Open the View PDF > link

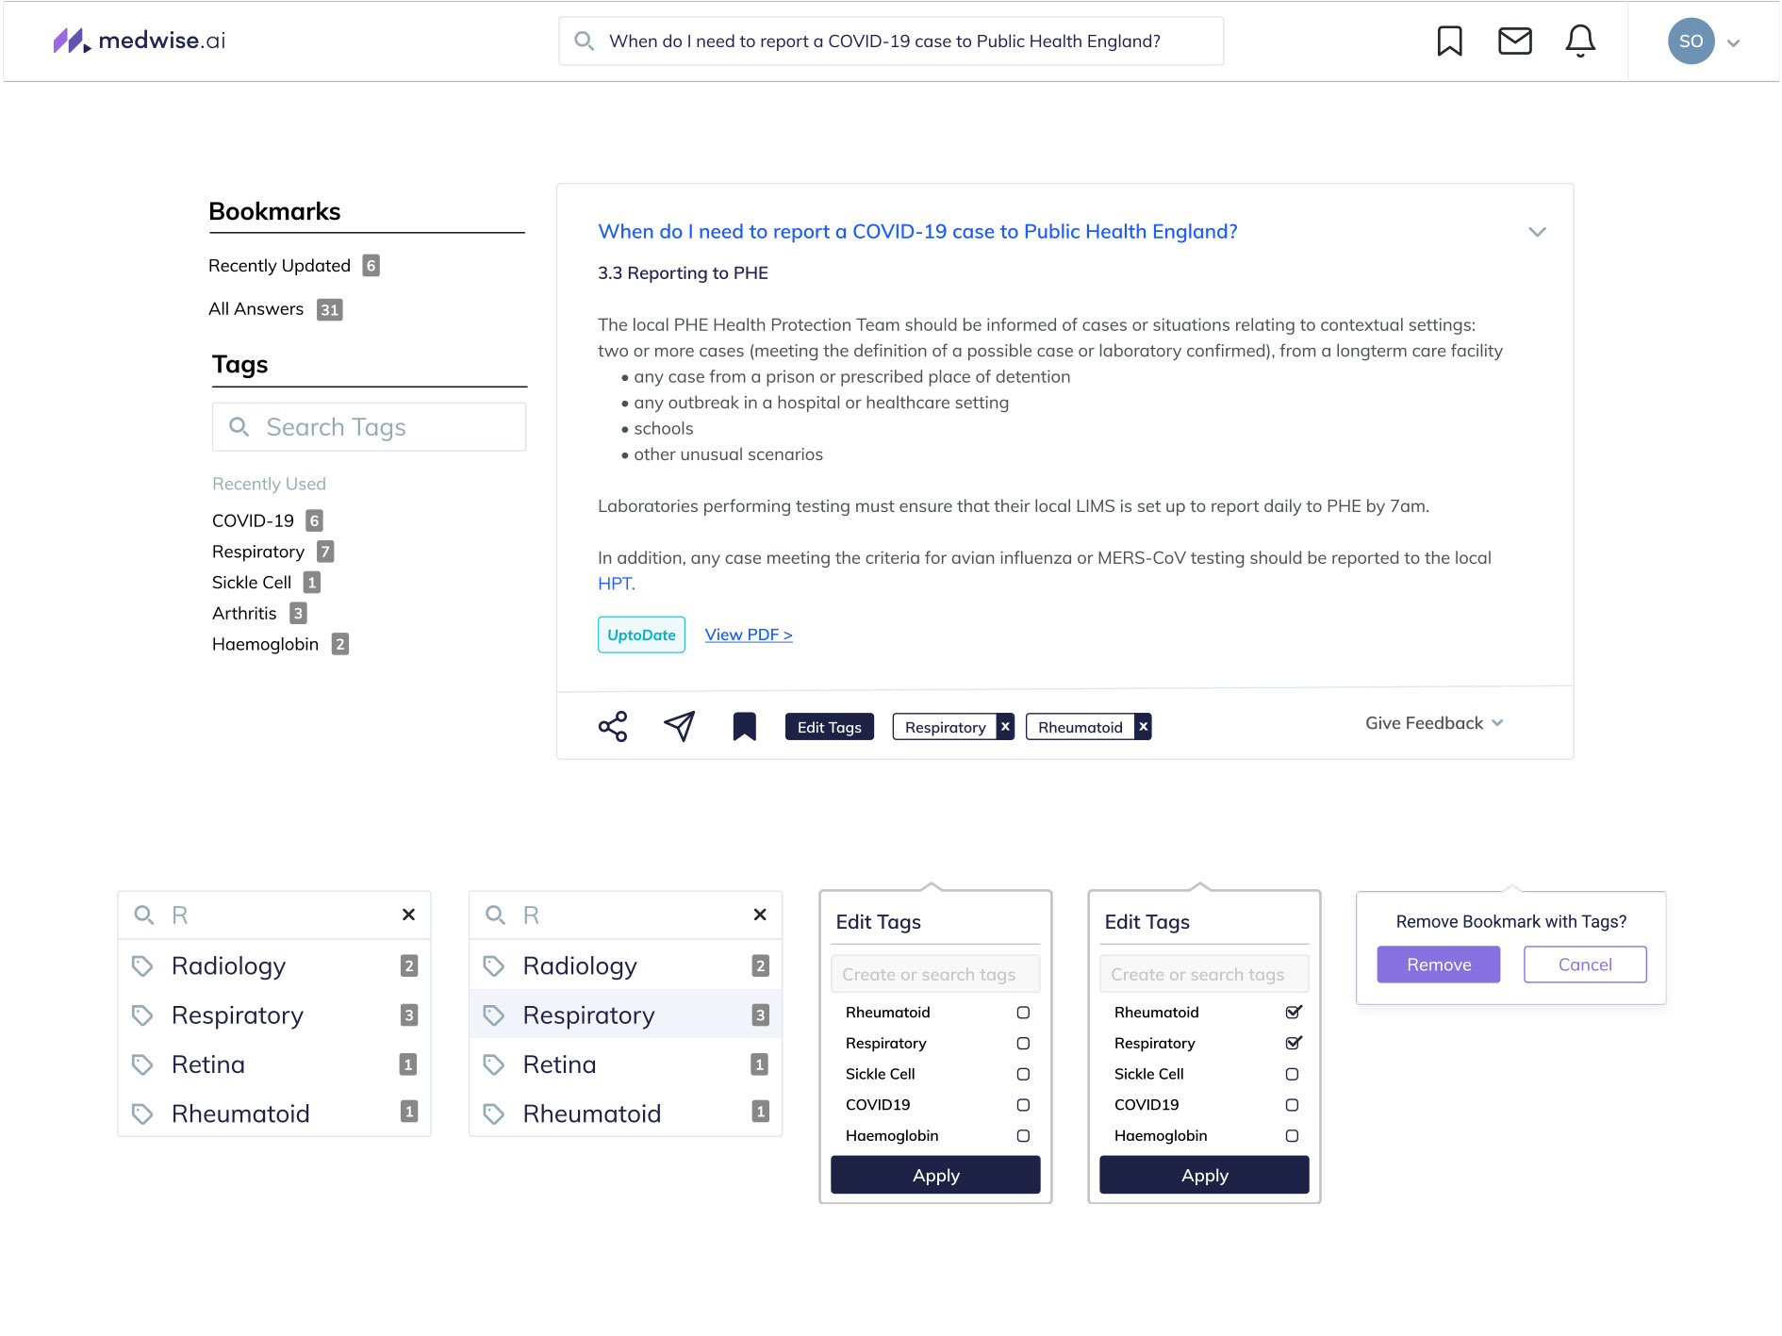(x=749, y=635)
